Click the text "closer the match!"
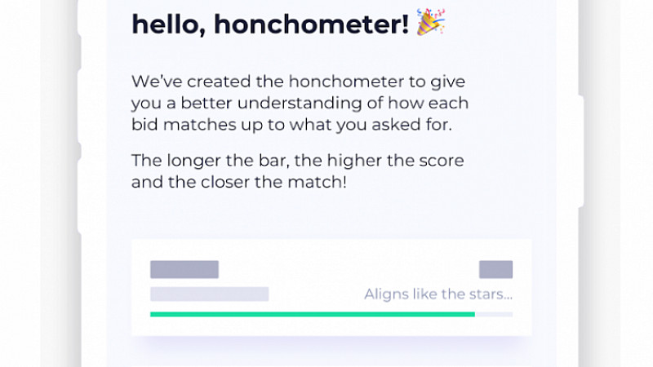Image resolution: width=653 pixels, height=367 pixels. 273,182
